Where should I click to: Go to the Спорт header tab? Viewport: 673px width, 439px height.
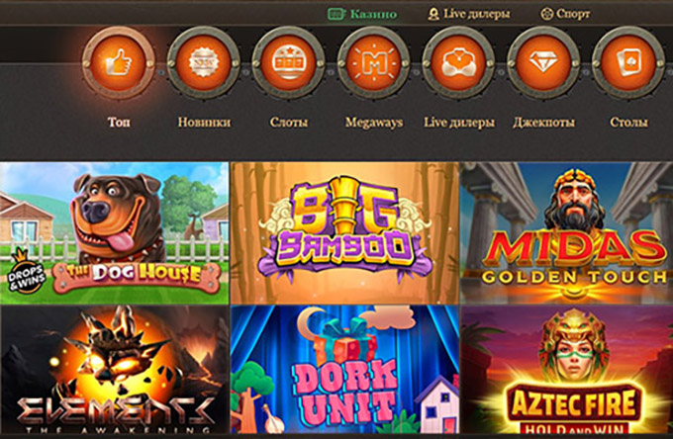tap(565, 14)
